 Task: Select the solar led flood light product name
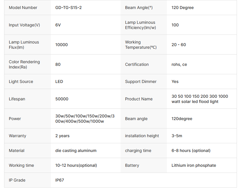pos(200,99)
